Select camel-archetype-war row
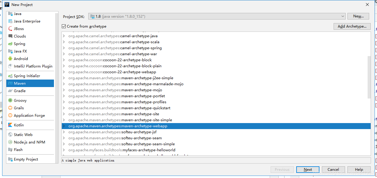Image resolution: width=377 pixels, height=178 pixels. pyautogui.click(x=216, y=54)
